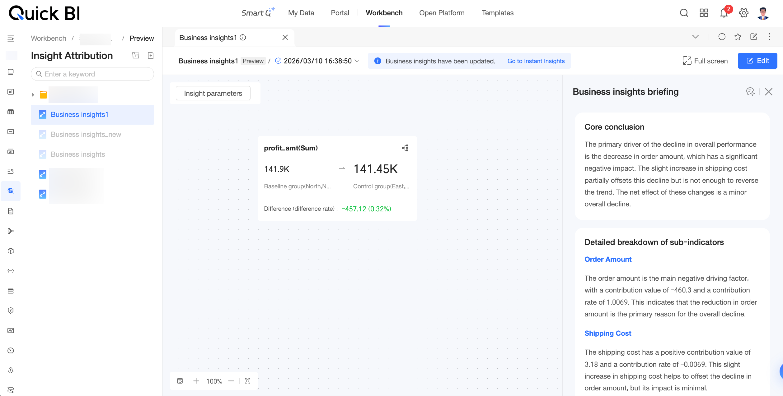783x396 pixels.
Task: Click the refresh icon in the tab bar
Action: click(722, 37)
